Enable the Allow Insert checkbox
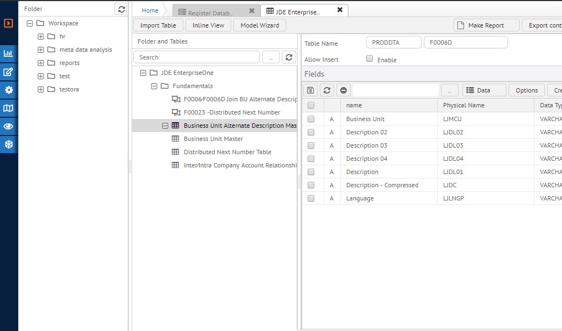The width and height of the screenshot is (562, 331). [369, 59]
